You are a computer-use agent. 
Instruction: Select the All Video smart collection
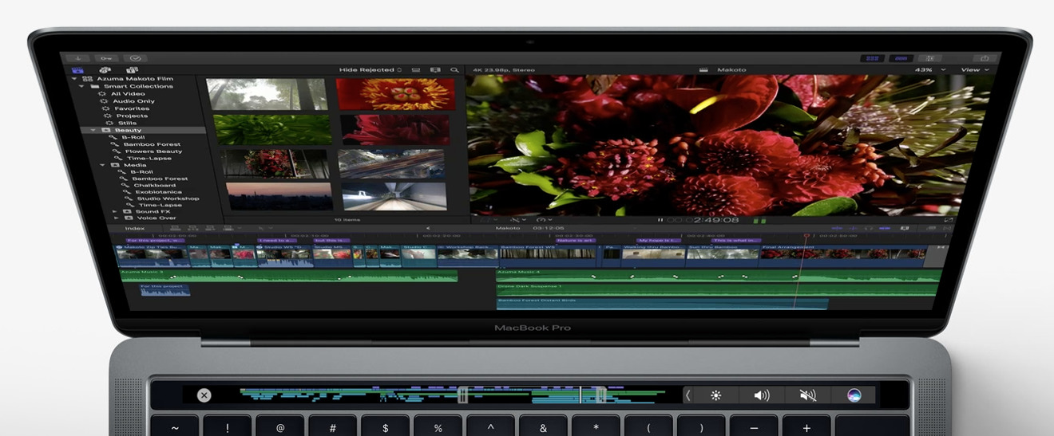[126, 94]
